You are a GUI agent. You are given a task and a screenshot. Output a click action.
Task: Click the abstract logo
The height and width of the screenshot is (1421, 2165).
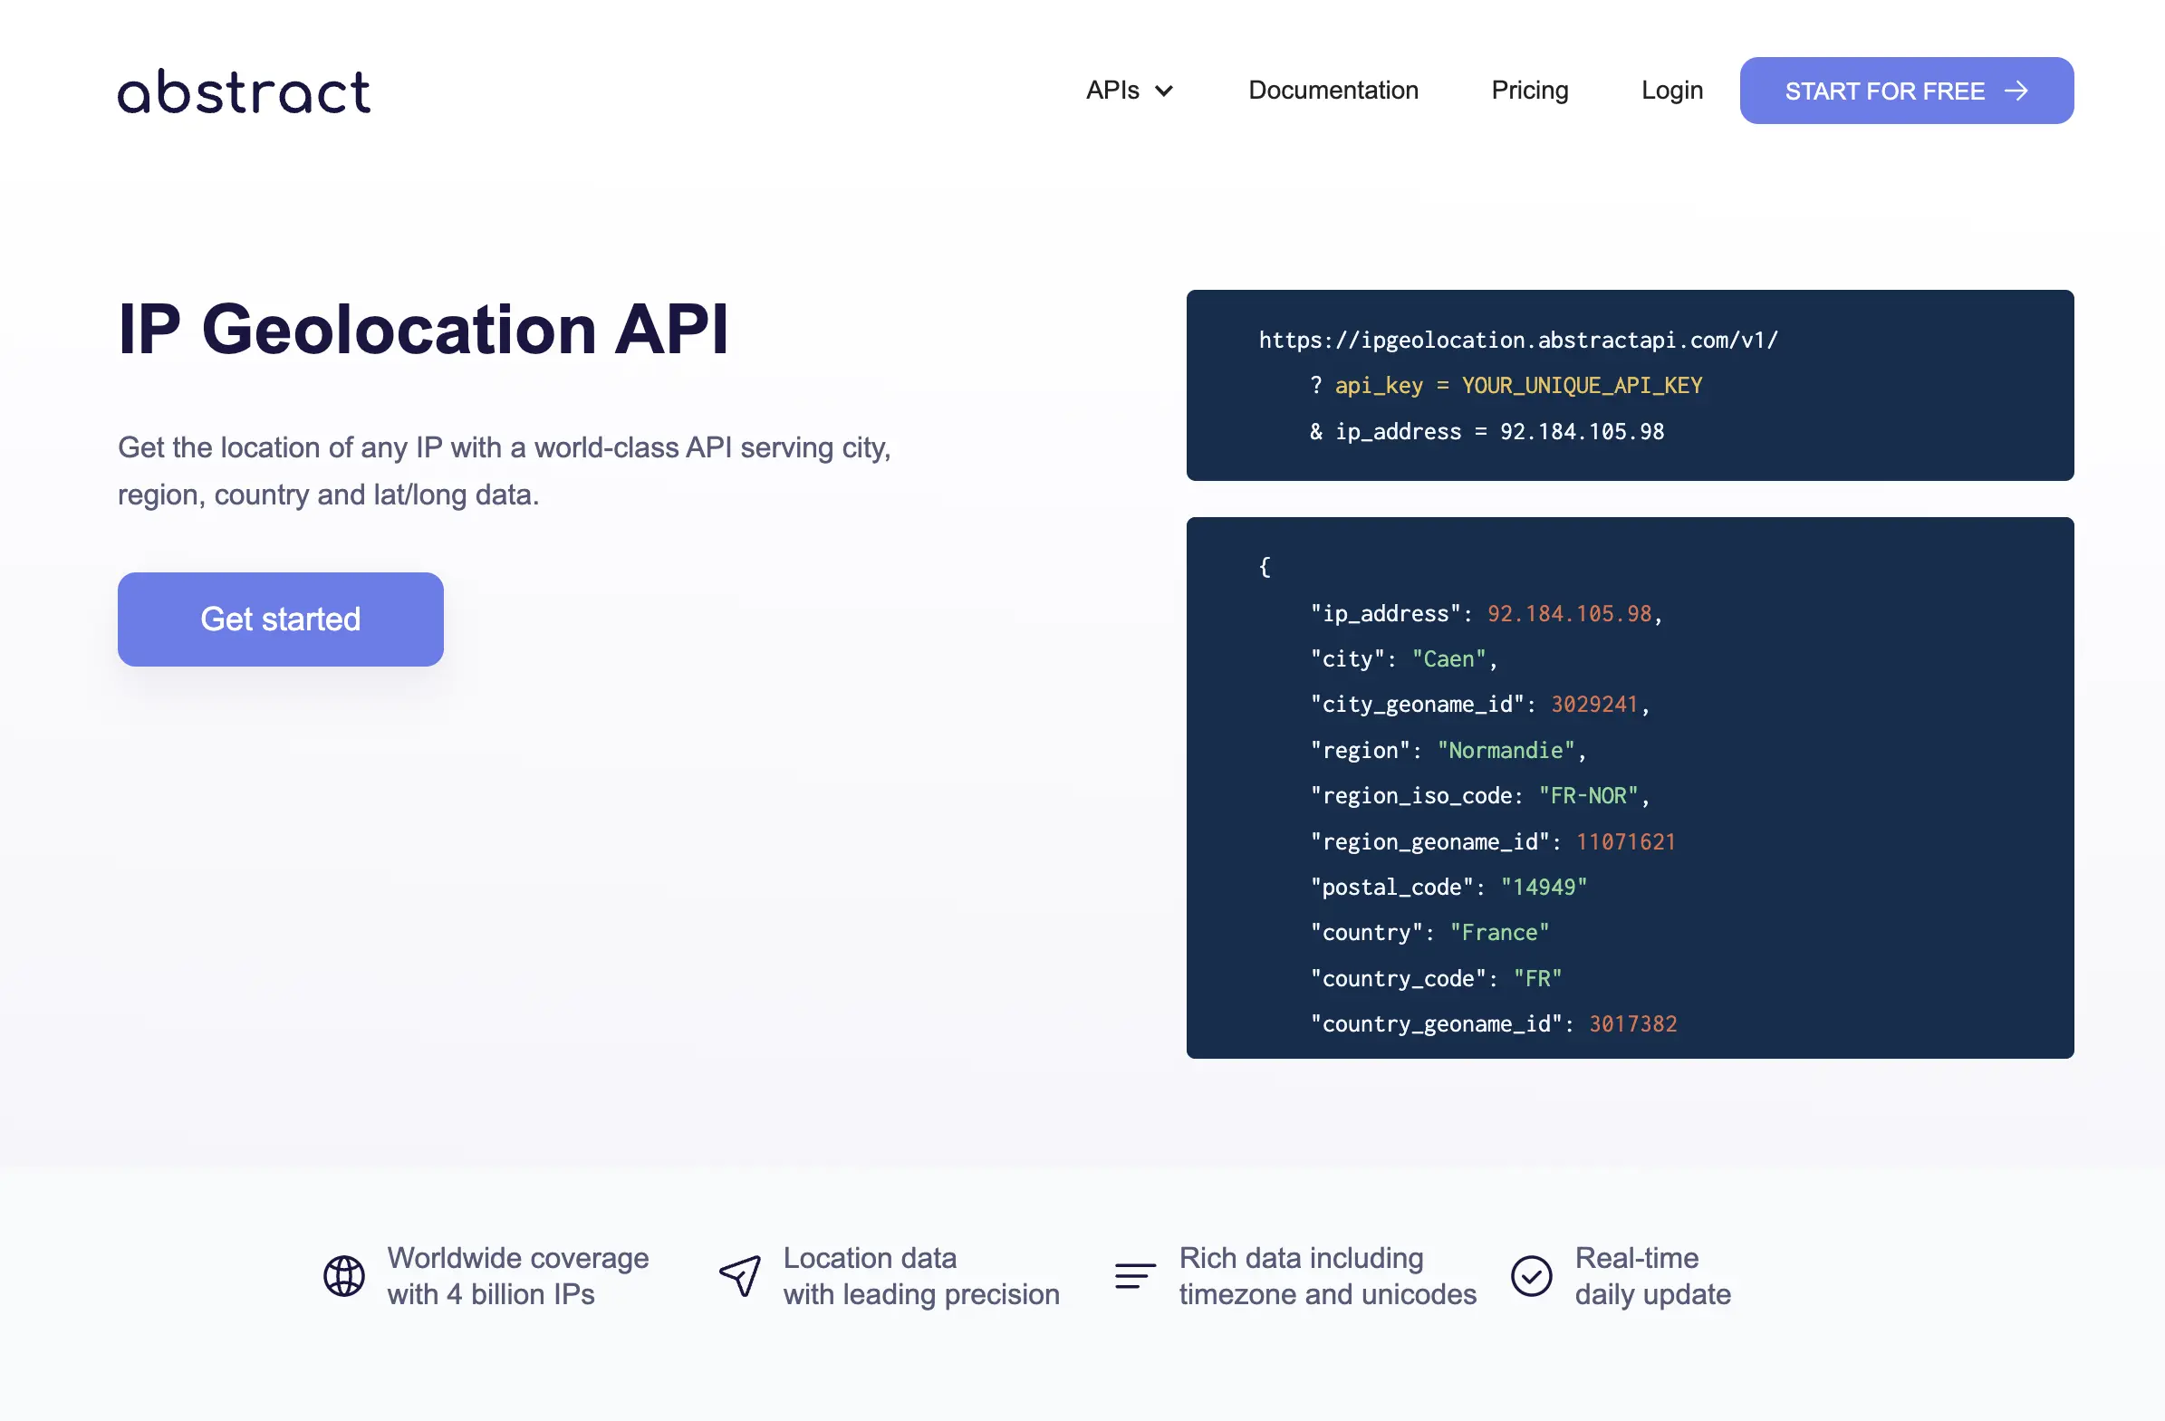tap(244, 90)
